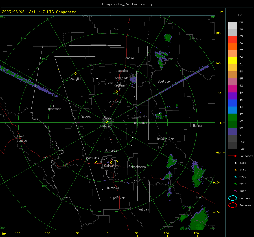The width and height of the screenshot is (254, 237).
Task: Click the white 04DK arrow in legend
Action: coord(233,163)
